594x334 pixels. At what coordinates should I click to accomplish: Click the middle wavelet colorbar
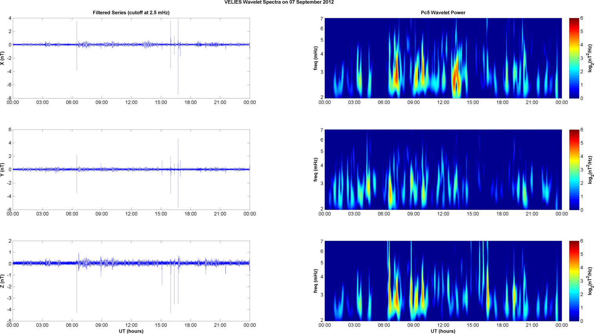click(x=574, y=170)
